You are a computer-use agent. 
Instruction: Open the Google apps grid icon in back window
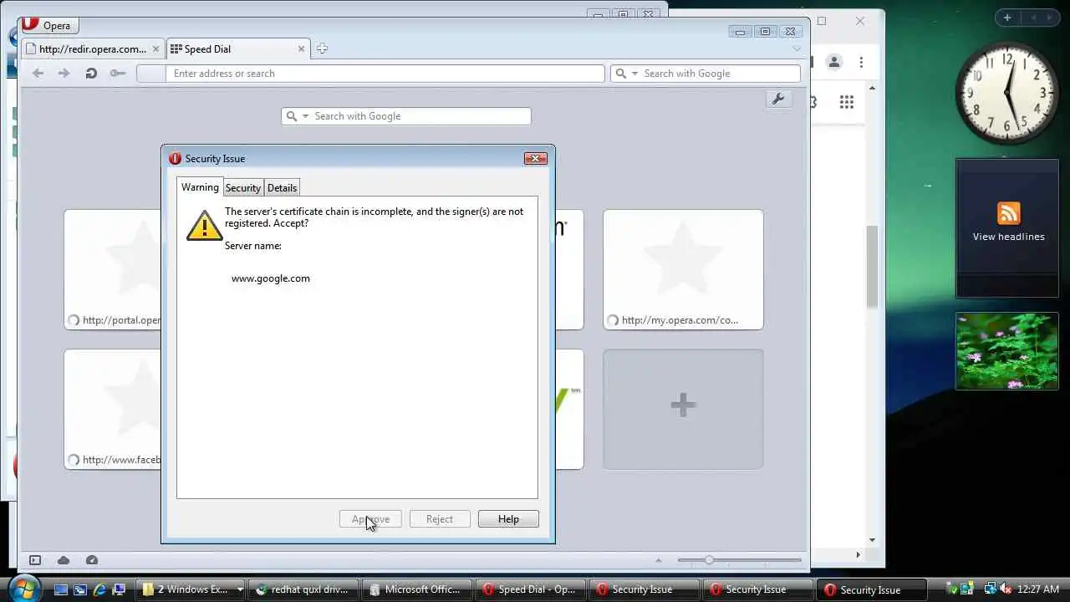coord(847,102)
